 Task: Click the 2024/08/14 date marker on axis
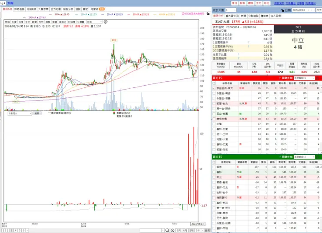tap(198, 224)
